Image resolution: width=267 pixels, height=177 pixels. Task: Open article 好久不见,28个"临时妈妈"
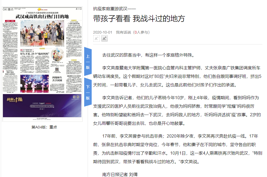35,53
